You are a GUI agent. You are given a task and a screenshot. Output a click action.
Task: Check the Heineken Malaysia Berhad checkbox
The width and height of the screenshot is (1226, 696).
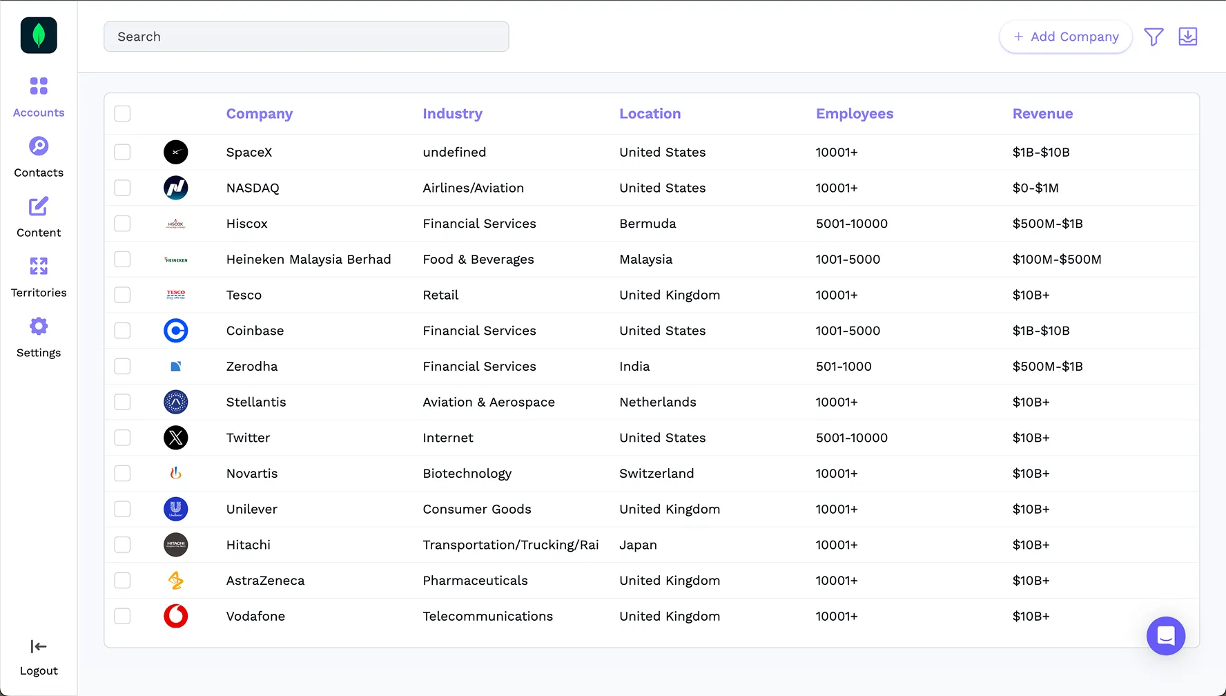point(122,260)
